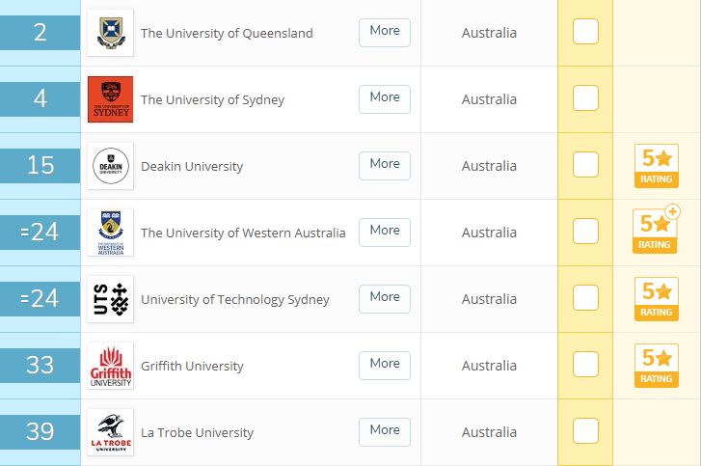Open The University of Sydney name link

point(212,99)
